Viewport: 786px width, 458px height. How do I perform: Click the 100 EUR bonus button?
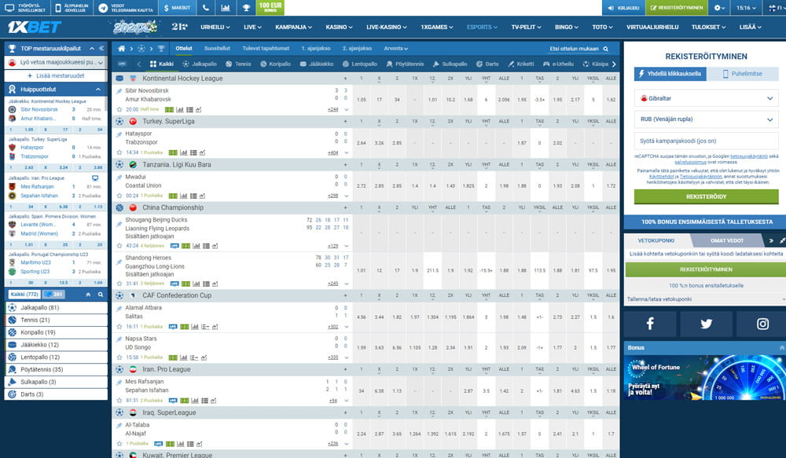(270, 8)
